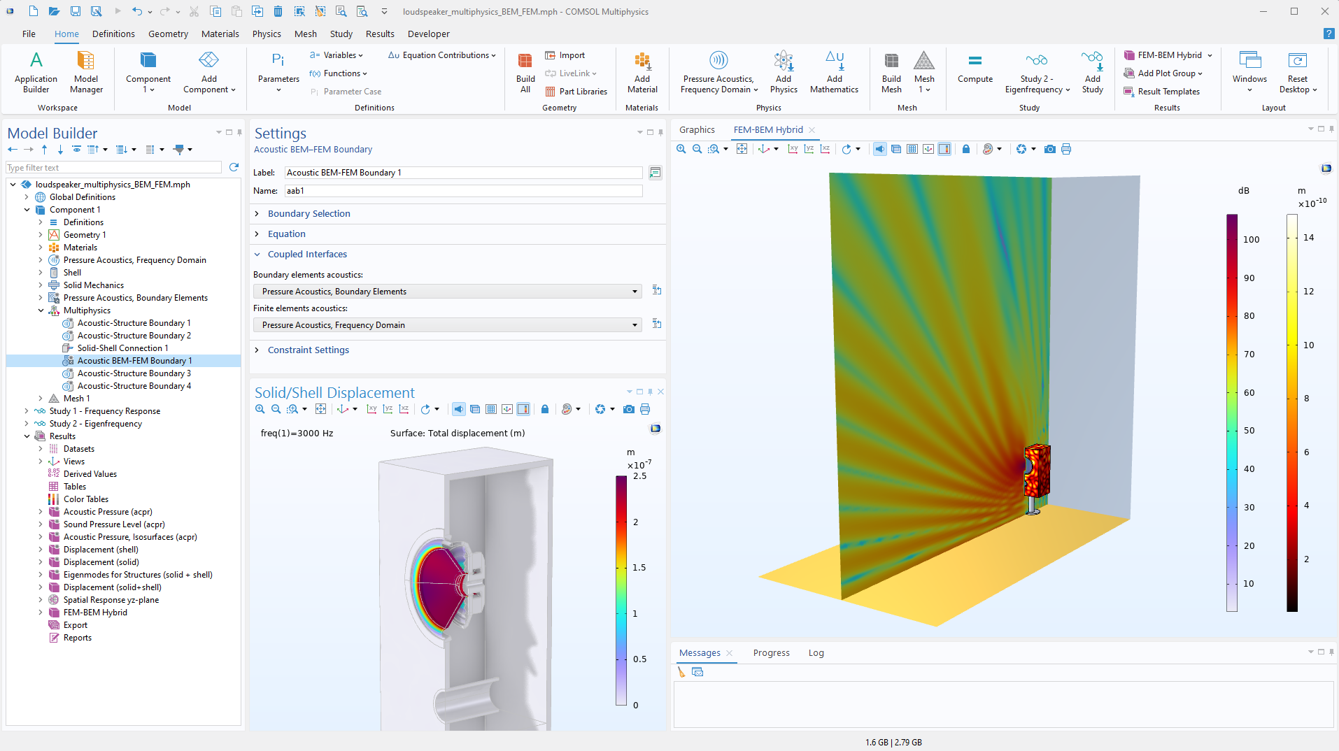Image resolution: width=1339 pixels, height=751 pixels.
Task: Expand the Boundary Selection section
Action: (309, 214)
